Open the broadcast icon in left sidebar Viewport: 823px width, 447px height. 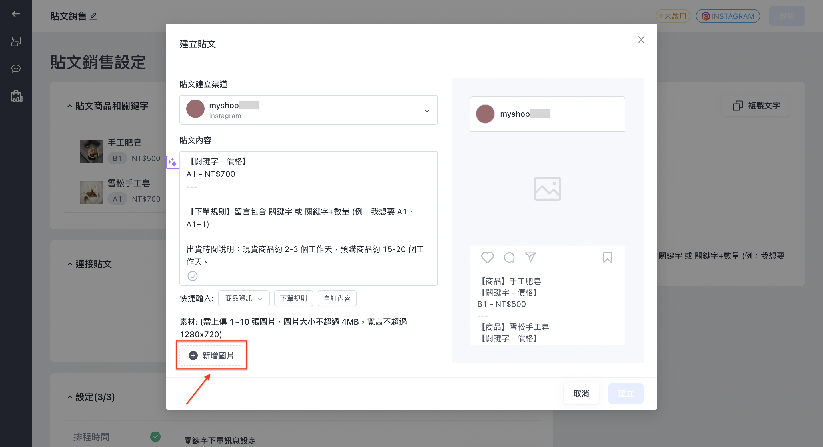point(16,41)
